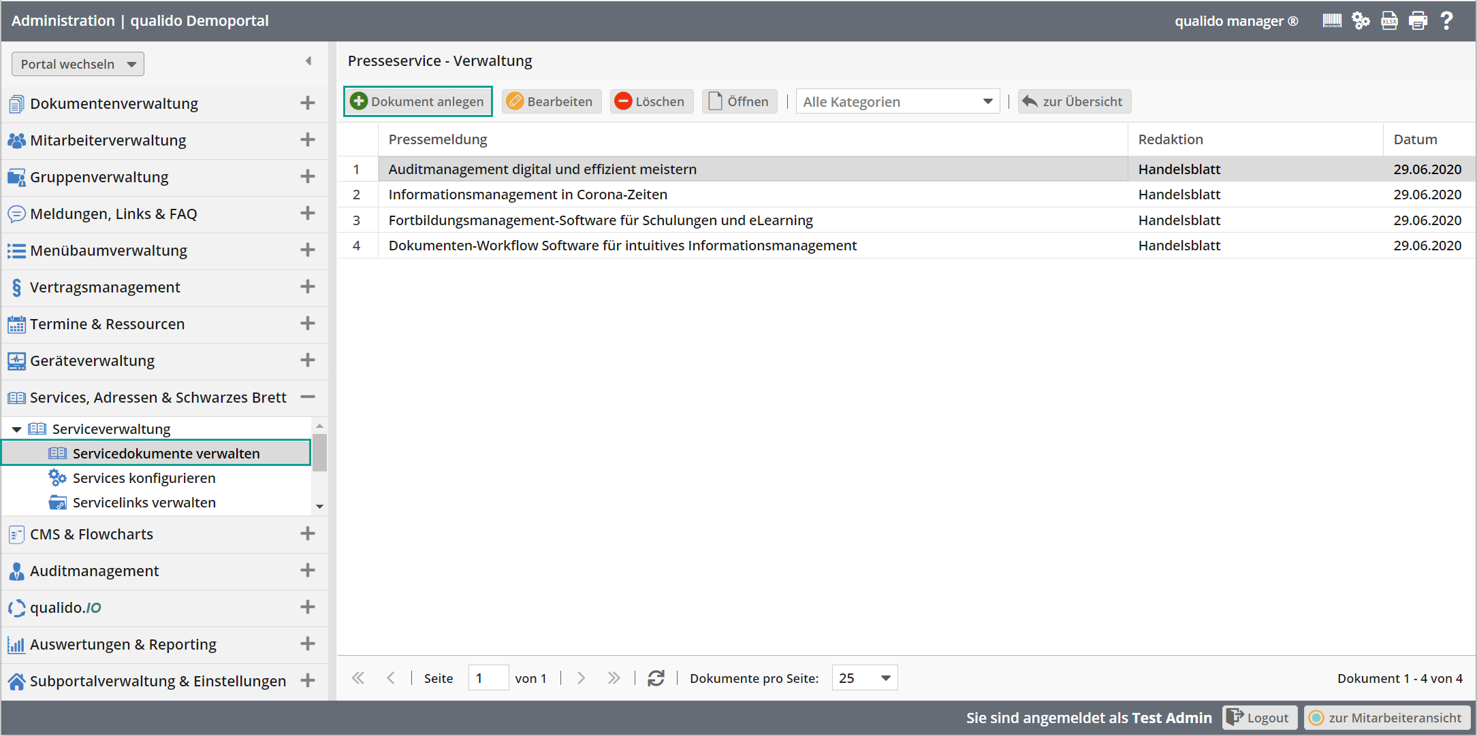Collapse Serviceverwaltung tree node
This screenshot has width=1477, height=736.
coord(16,429)
